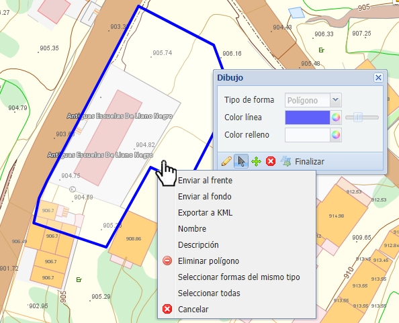The width and height of the screenshot is (399, 323).
Task: Click the line opacity slider handle
Action: (358, 118)
